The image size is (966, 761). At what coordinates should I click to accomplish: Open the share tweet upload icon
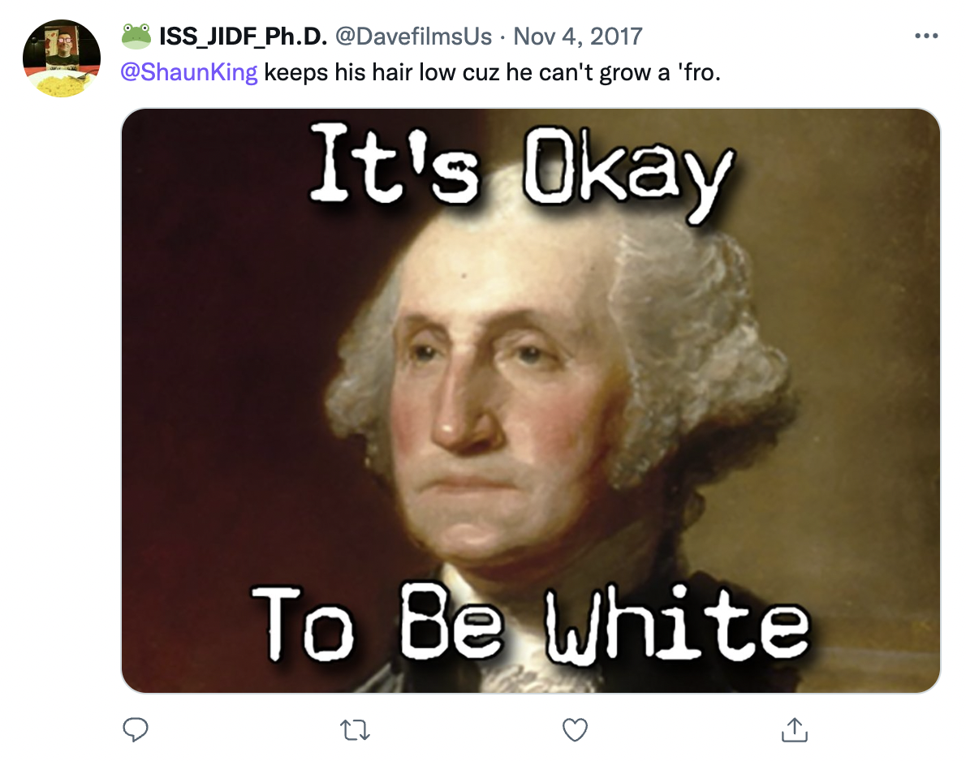(794, 729)
